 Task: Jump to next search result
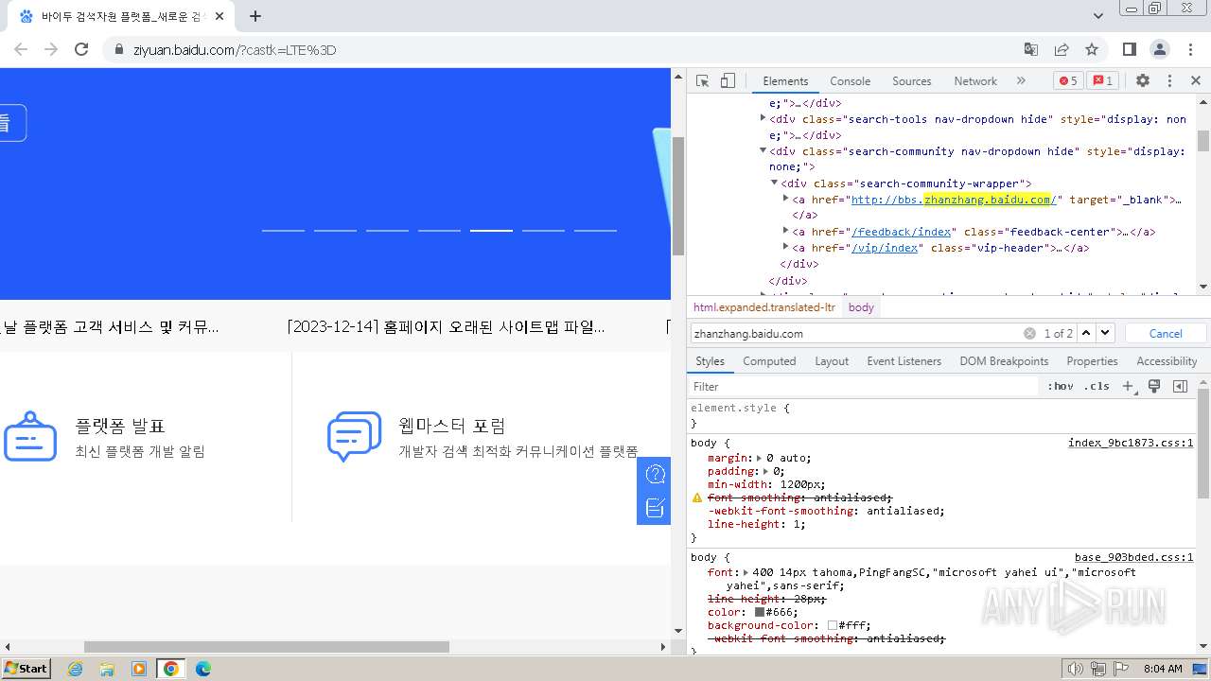tap(1106, 333)
